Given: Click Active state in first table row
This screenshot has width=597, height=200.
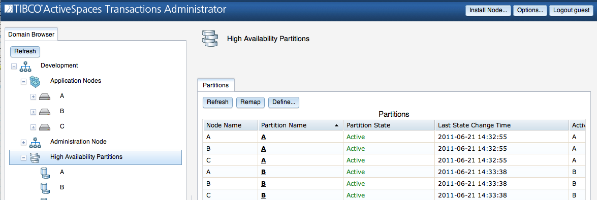Looking at the screenshot, I should (356, 137).
